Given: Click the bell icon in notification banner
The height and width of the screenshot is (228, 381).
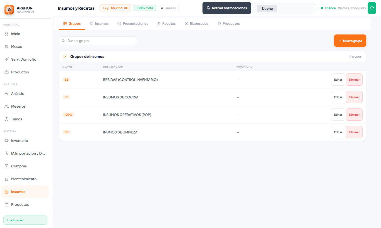Looking at the screenshot, I should tap(208, 8).
